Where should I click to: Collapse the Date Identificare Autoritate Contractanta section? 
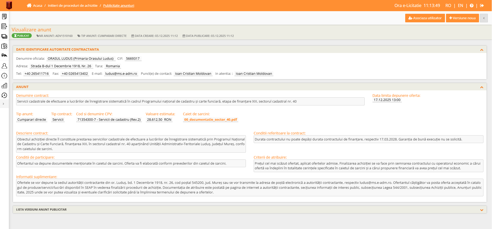481,50
